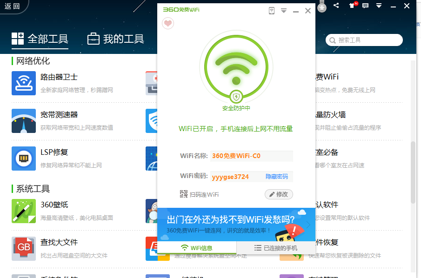This screenshot has height=278, width=421.
Task: Click the WiFi密码 password value yyygse3724
Action: (230, 177)
